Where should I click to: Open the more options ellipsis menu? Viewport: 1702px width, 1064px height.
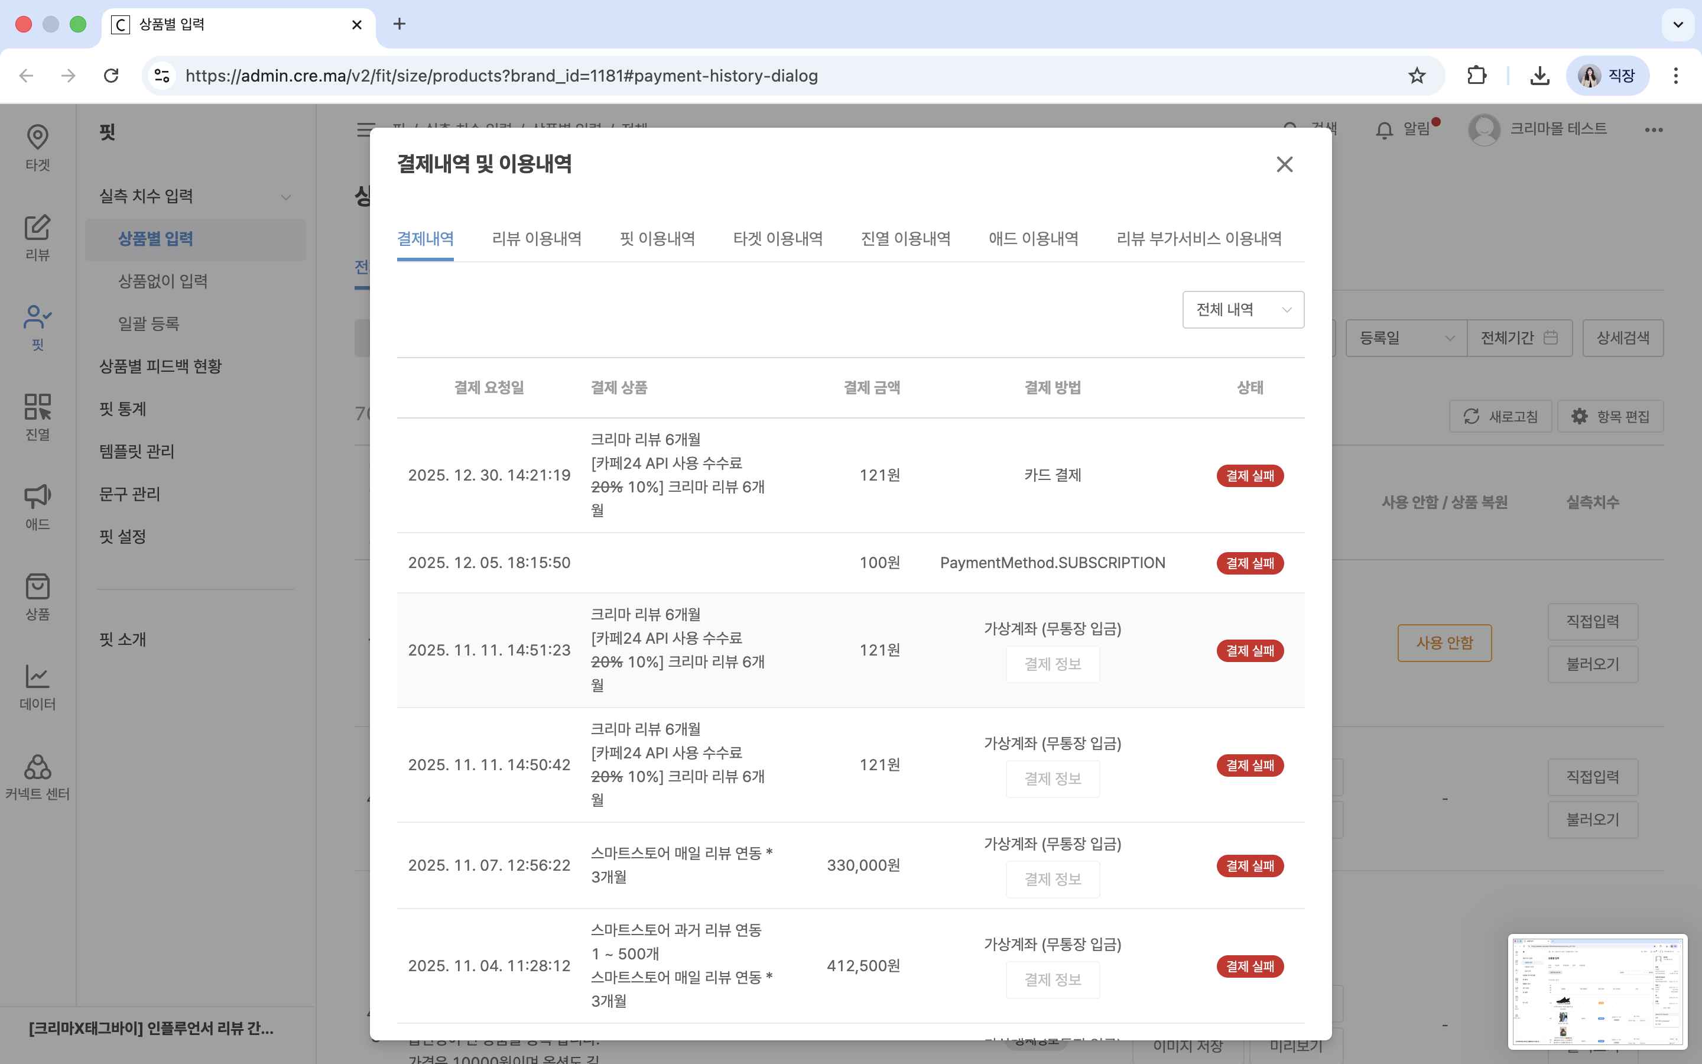[1654, 129]
